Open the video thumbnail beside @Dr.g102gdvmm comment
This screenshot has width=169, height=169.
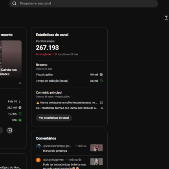click(97, 162)
